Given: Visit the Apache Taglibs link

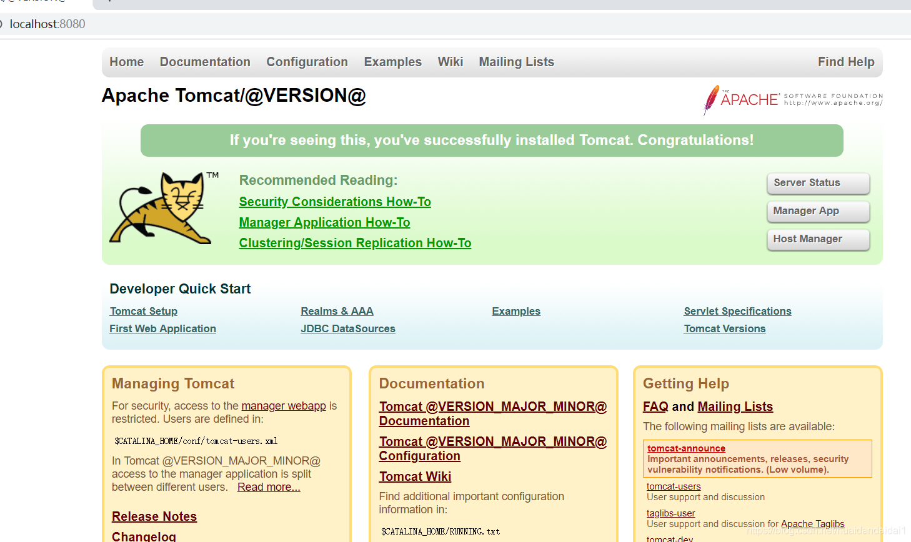Looking at the screenshot, I should point(812,524).
